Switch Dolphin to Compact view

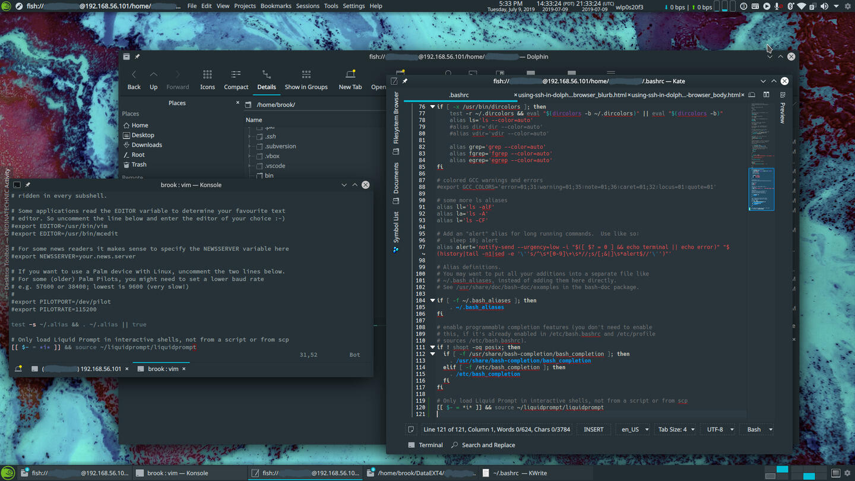236,80
